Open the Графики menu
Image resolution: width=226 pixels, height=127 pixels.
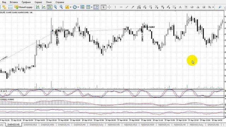[26, 2]
